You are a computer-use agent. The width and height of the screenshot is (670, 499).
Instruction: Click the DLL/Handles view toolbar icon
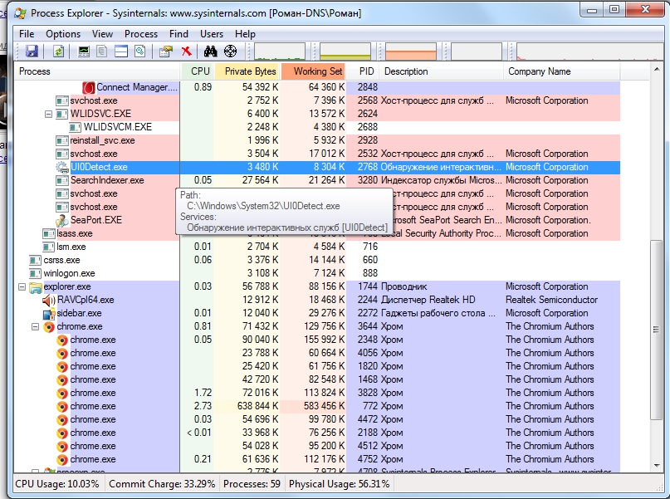(x=140, y=51)
